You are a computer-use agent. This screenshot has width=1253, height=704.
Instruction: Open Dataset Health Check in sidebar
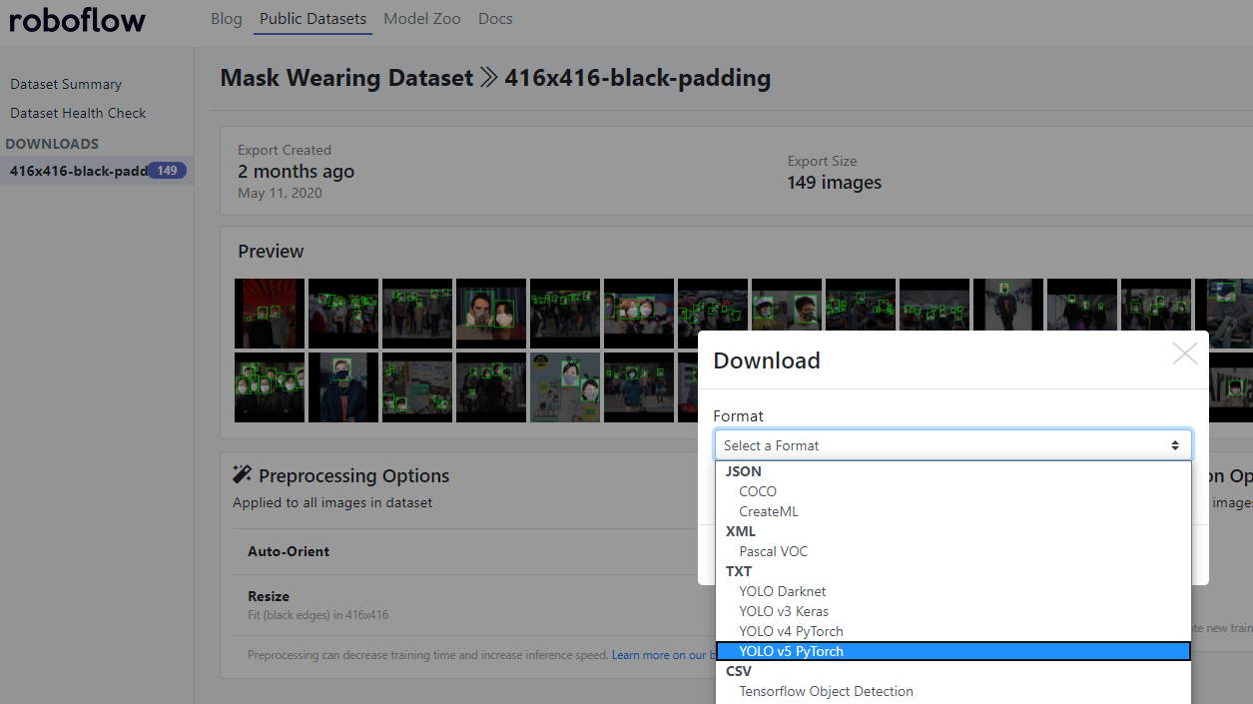(78, 114)
